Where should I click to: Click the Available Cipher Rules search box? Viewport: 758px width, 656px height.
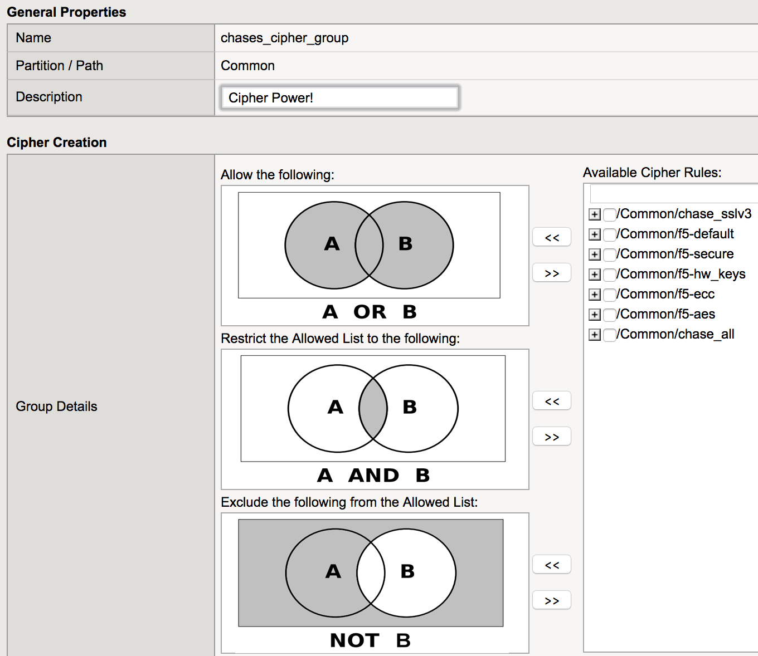coord(673,194)
